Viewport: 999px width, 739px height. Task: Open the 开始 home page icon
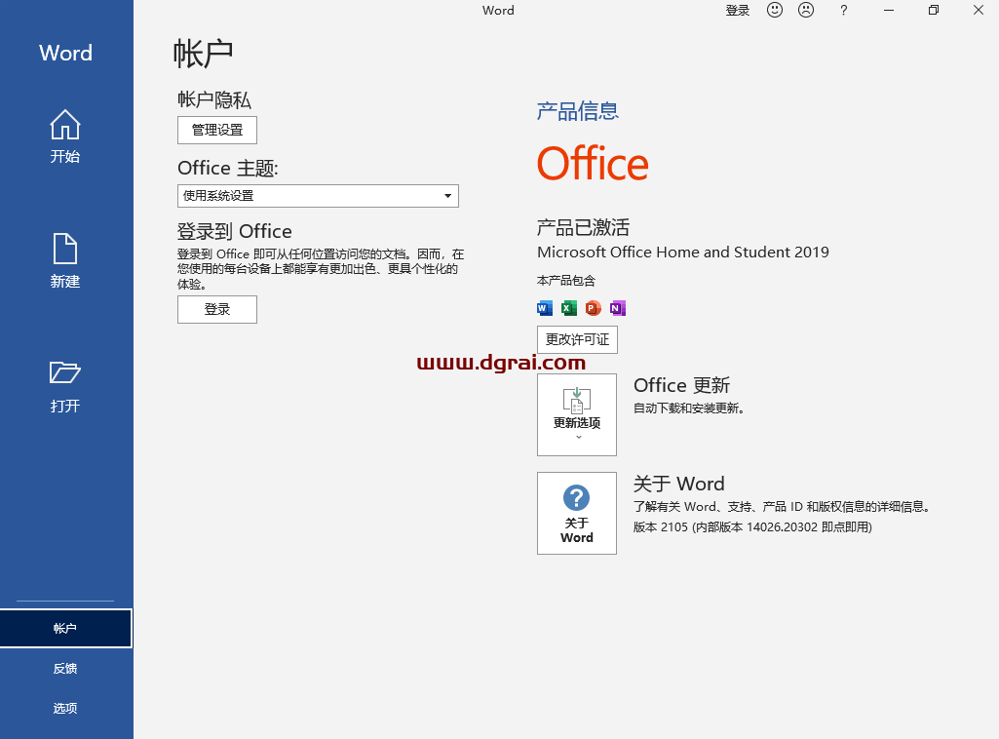(x=65, y=125)
